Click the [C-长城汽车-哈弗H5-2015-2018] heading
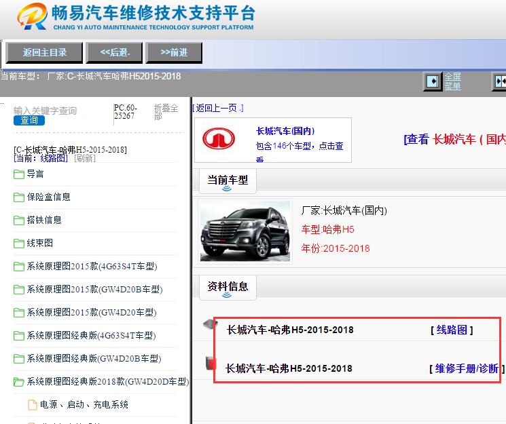Viewport: 506px width, 424px height. (70, 150)
